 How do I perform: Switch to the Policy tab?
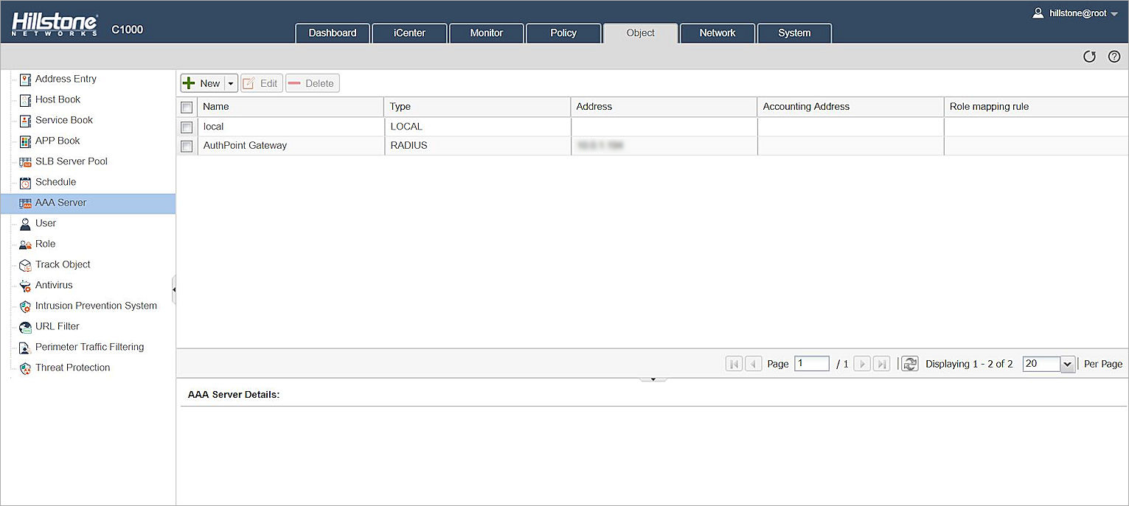coord(563,32)
